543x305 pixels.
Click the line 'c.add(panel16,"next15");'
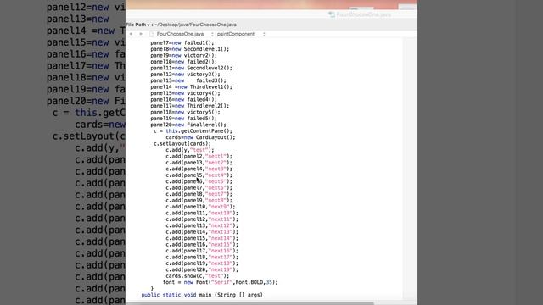202,245
